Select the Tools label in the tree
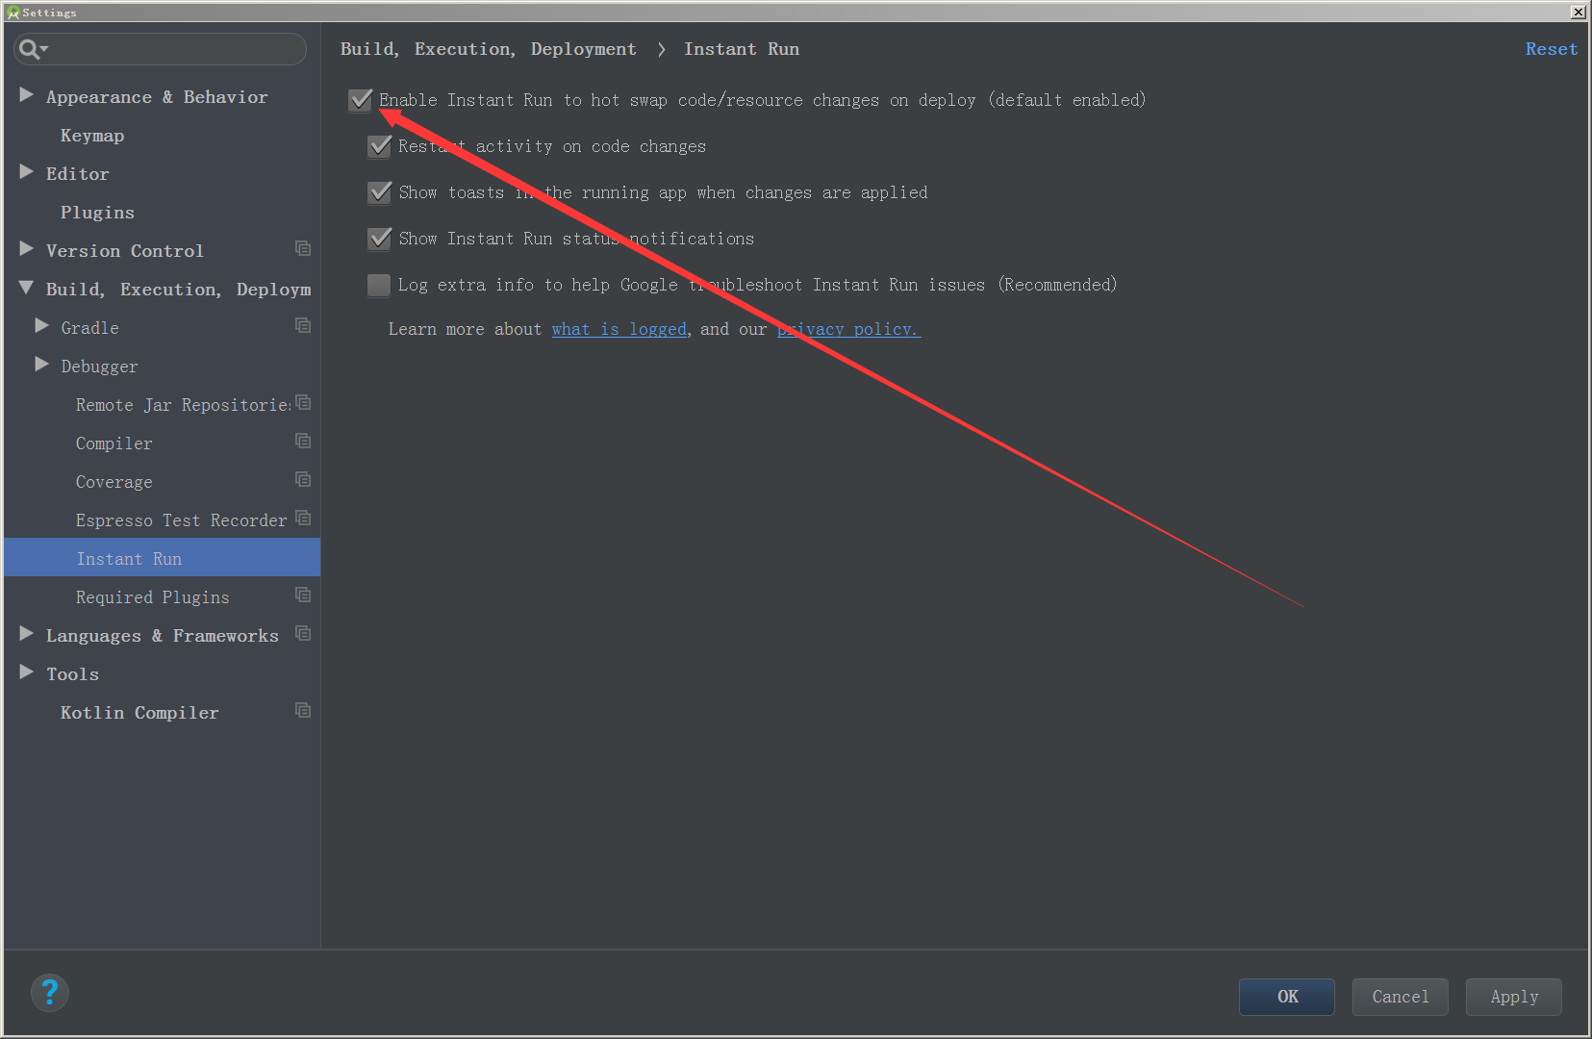This screenshot has width=1592, height=1039. coord(73,674)
